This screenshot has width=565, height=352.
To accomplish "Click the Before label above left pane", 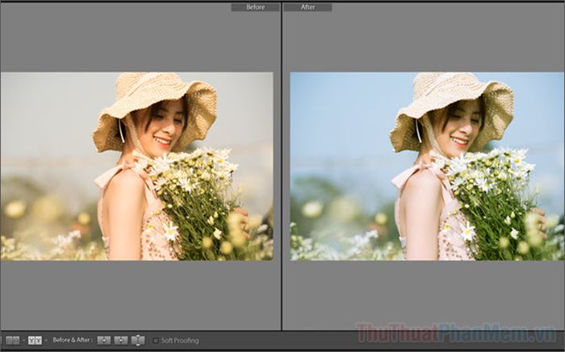I will [255, 7].
